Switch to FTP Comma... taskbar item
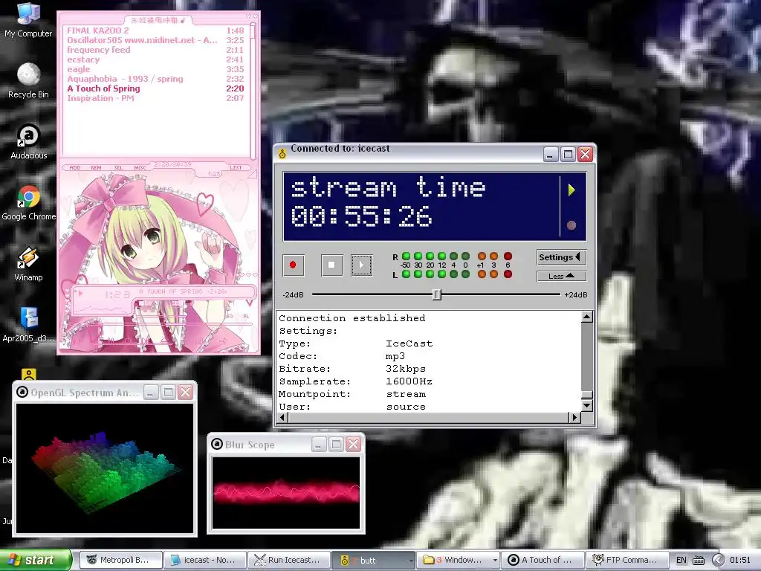761x571 pixels. (627, 560)
